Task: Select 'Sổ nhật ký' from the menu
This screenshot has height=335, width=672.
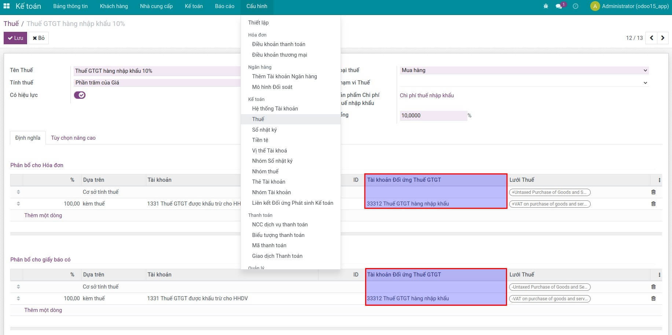Action: [264, 130]
